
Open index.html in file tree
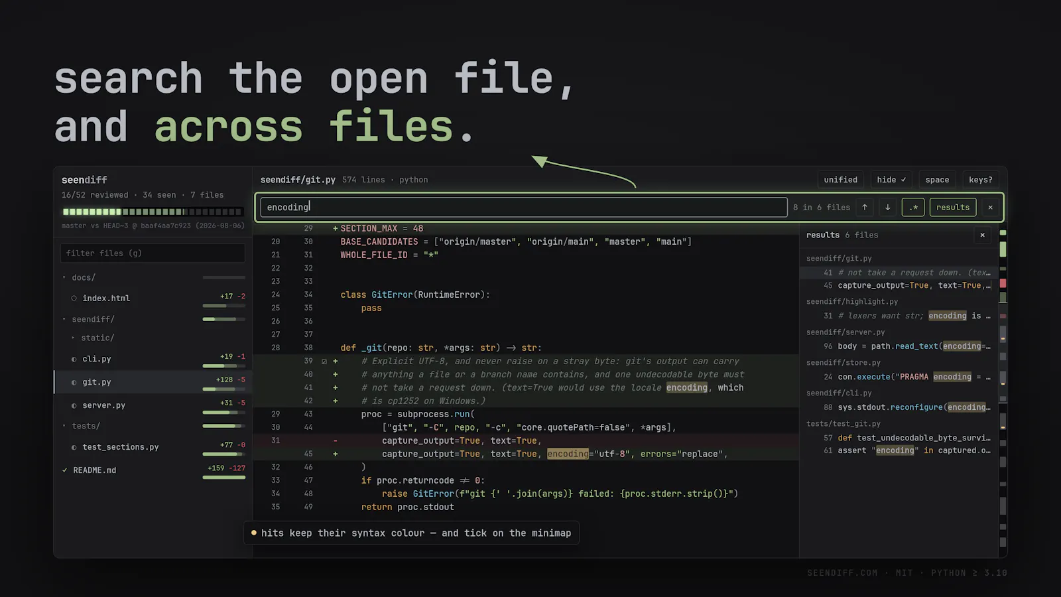click(x=106, y=298)
